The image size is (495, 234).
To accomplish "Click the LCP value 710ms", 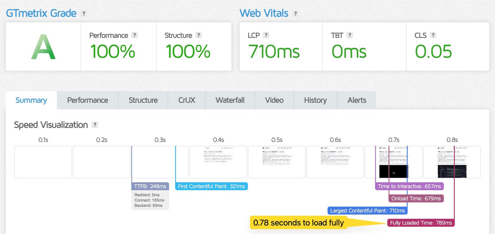I will coord(274,51).
